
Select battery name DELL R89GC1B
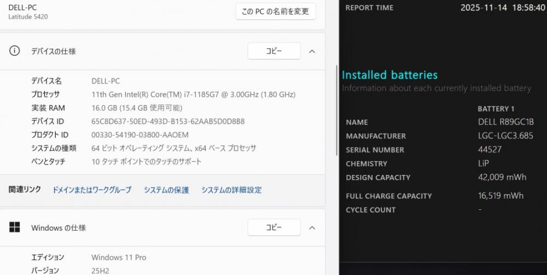[x=506, y=122]
